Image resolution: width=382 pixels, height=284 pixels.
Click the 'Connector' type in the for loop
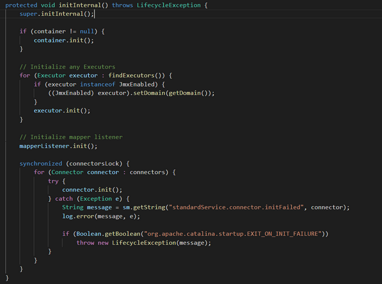[x=67, y=173]
